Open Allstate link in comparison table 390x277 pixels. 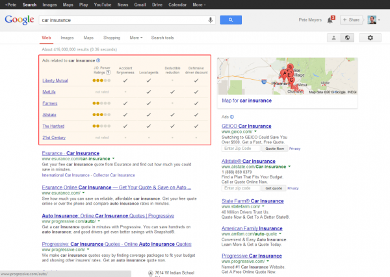49,115
